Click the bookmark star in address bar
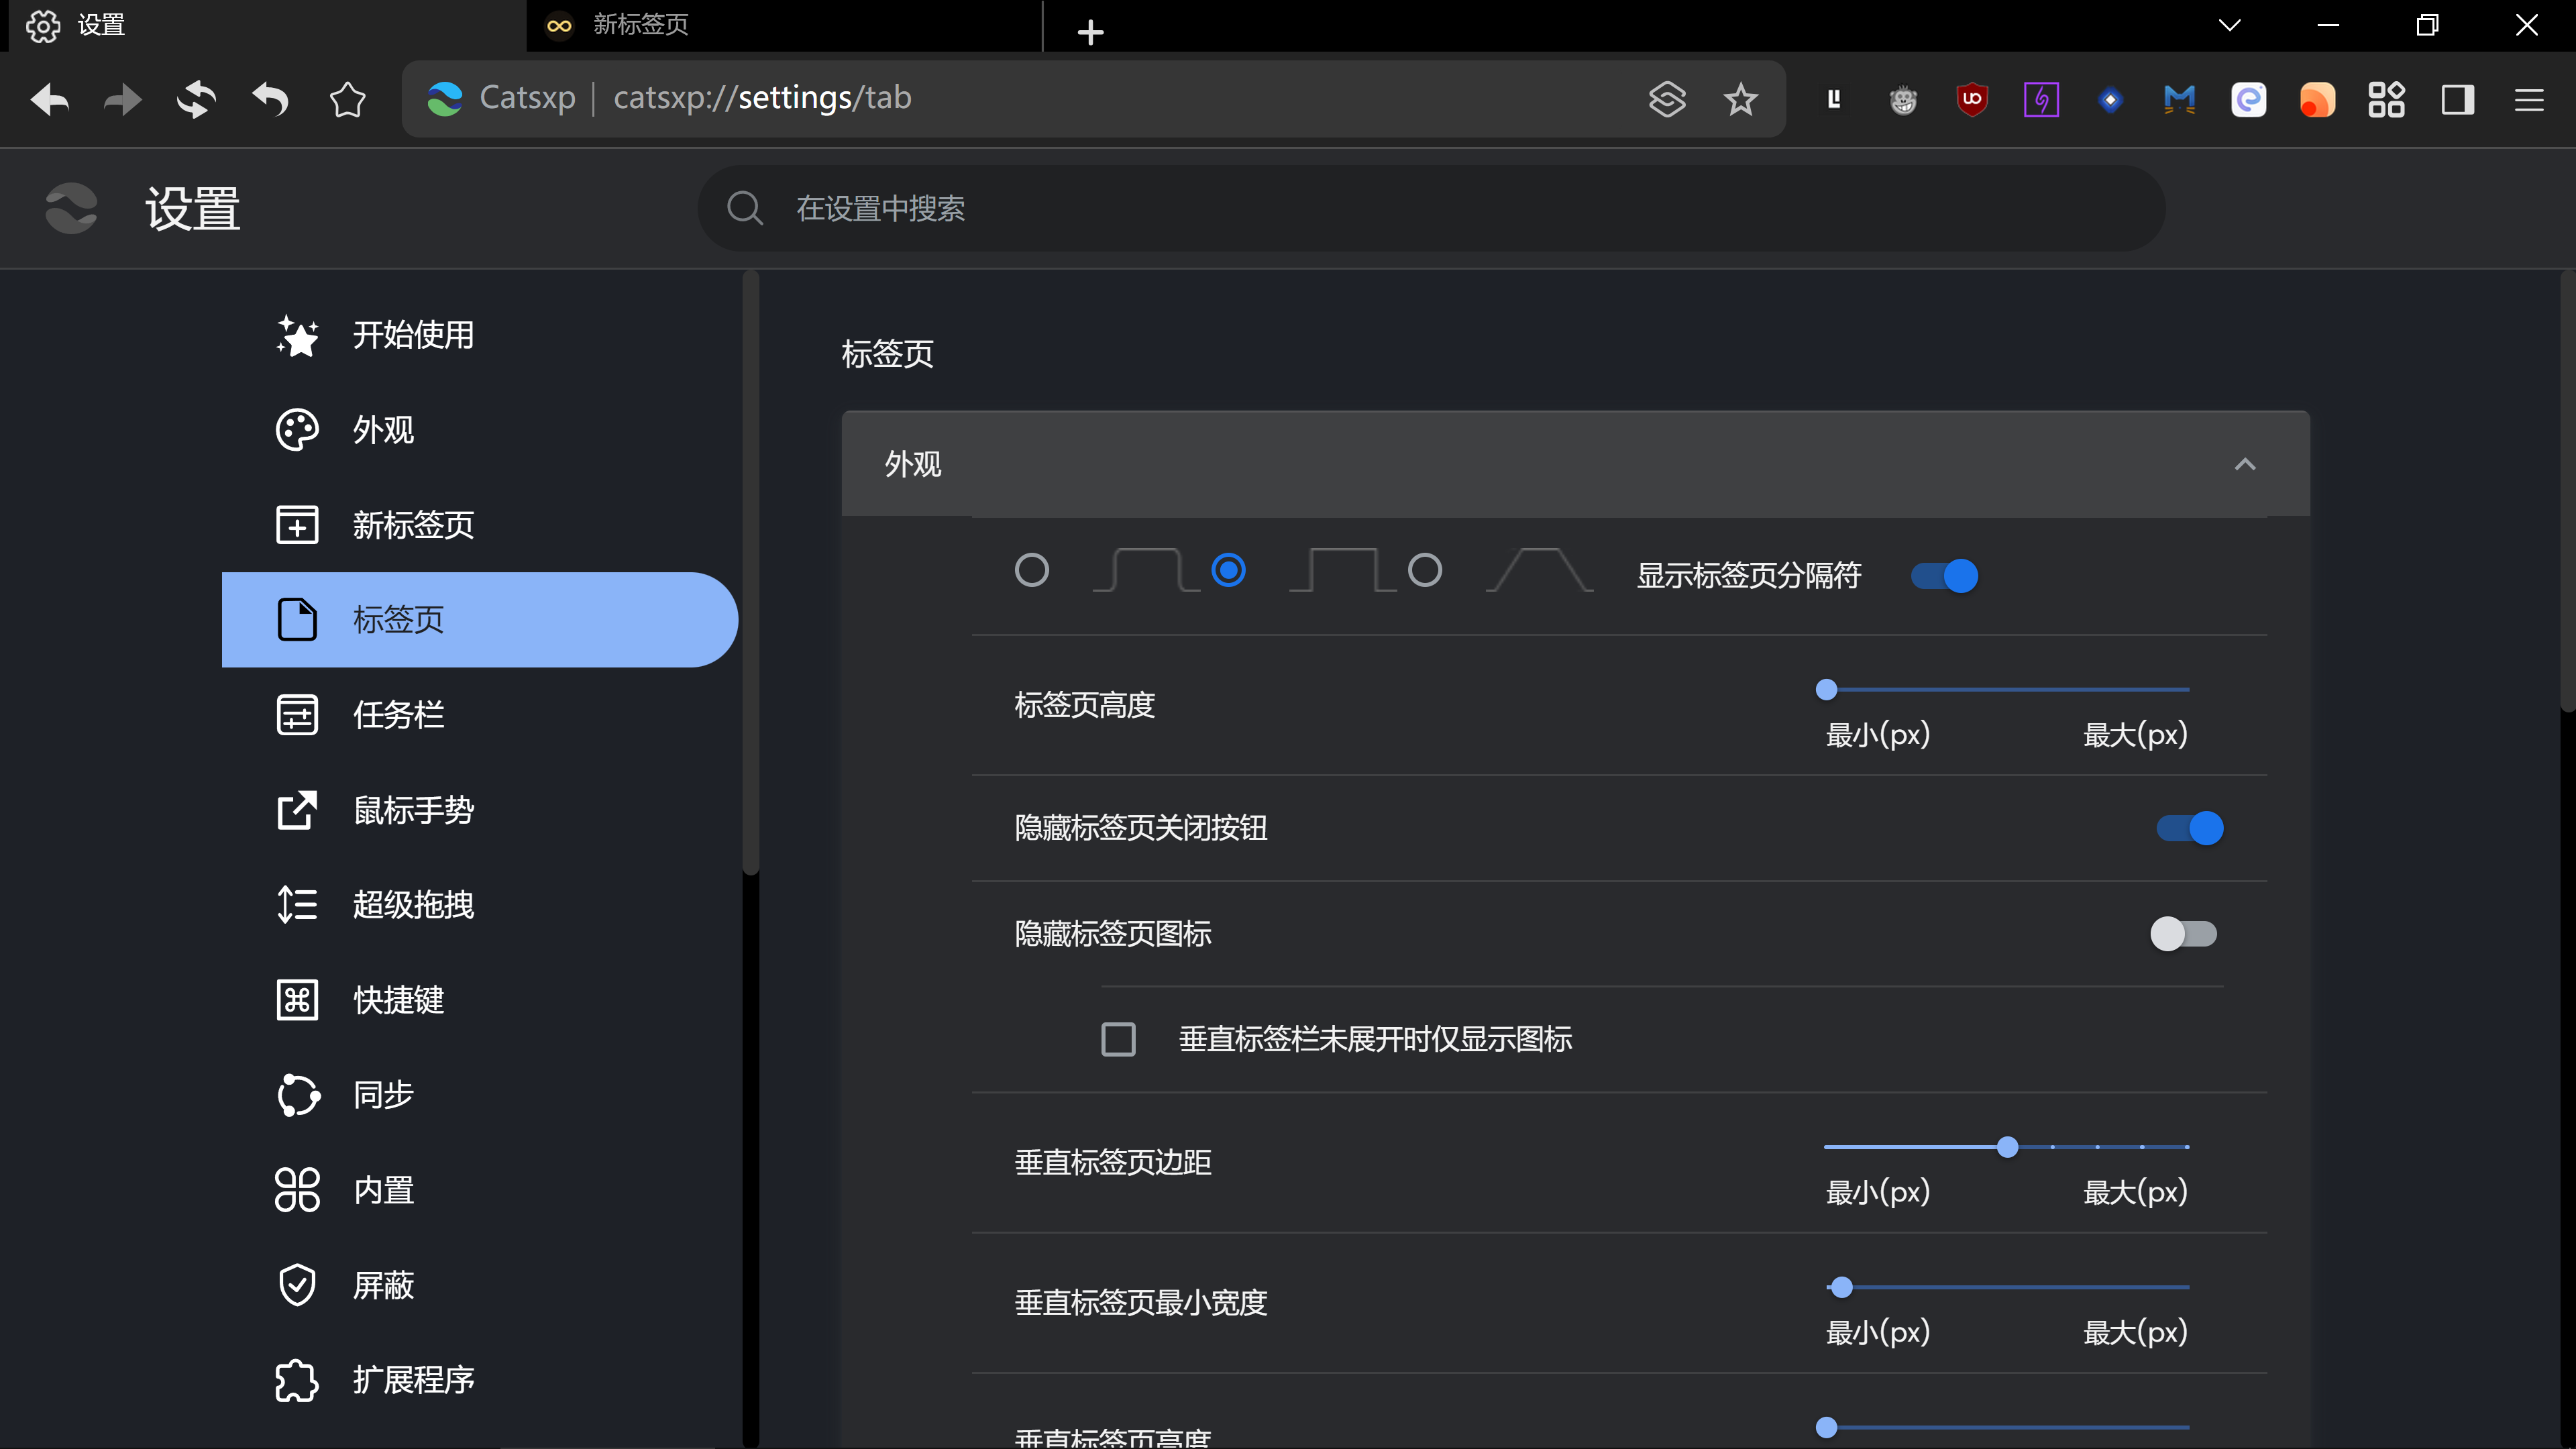This screenshot has height=1449, width=2576. (1740, 99)
